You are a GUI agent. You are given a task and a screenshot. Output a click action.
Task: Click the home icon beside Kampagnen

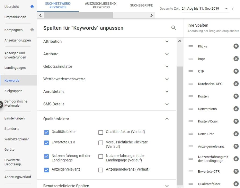[32, 30]
